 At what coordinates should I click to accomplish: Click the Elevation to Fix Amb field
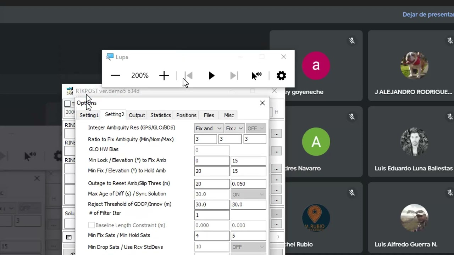(x=248, y=160)
